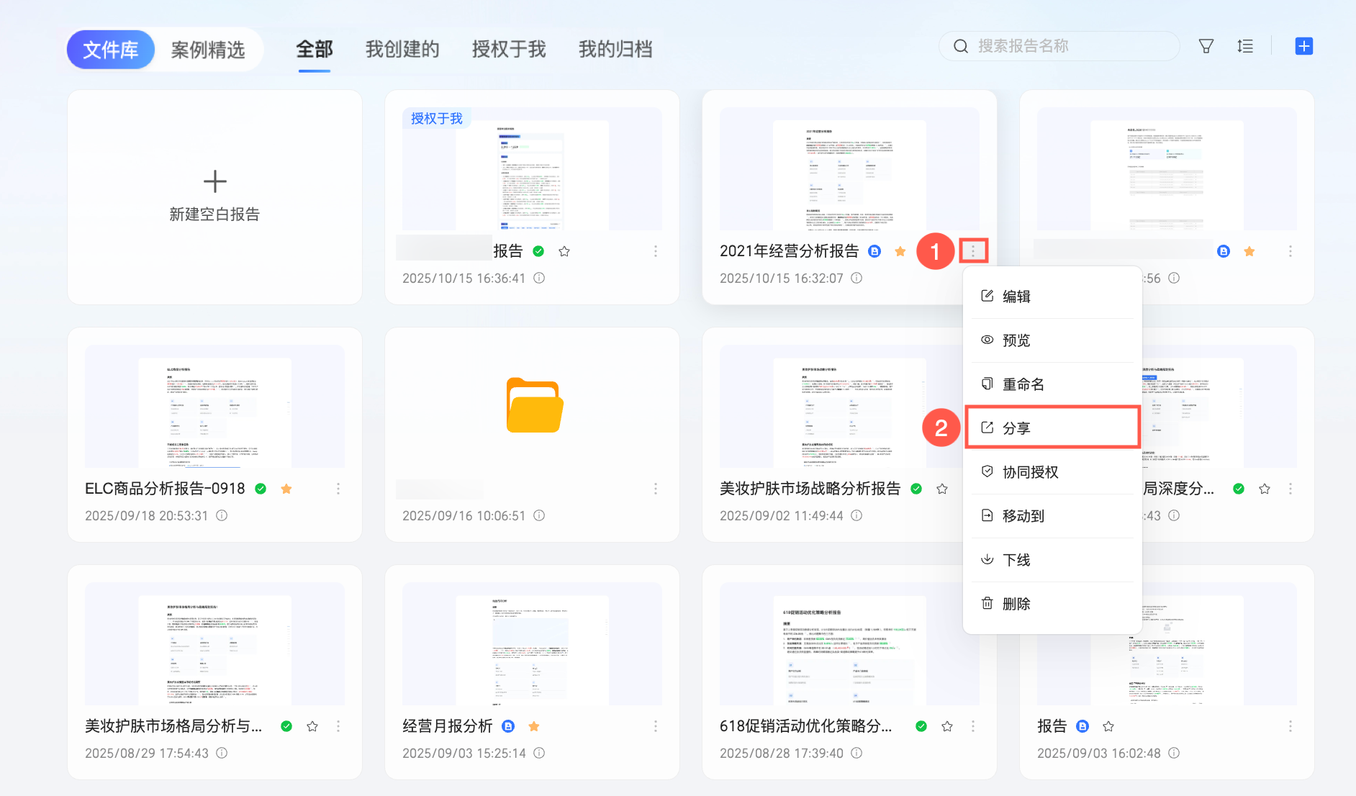Choose 编辑 in the context menu

(x=1052, y=297)
